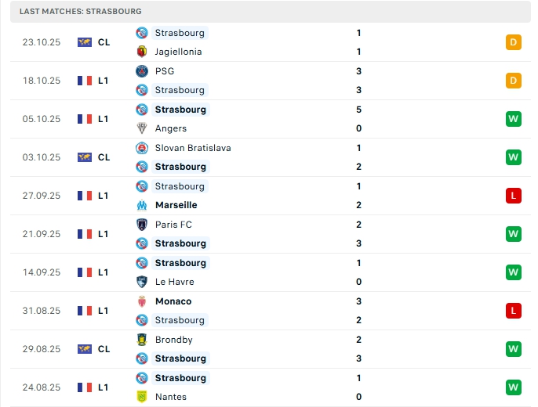The image size is (538, 407).
Task: Click the Monaco club crest icon
Action: pos(142,301)
